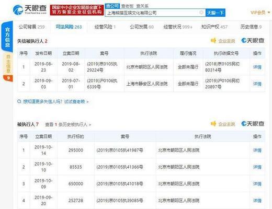Click document number (2018)京0105民初80314号
Image resolution: width=272 pixels, height=209 pixels.
(x=222, y=67)
